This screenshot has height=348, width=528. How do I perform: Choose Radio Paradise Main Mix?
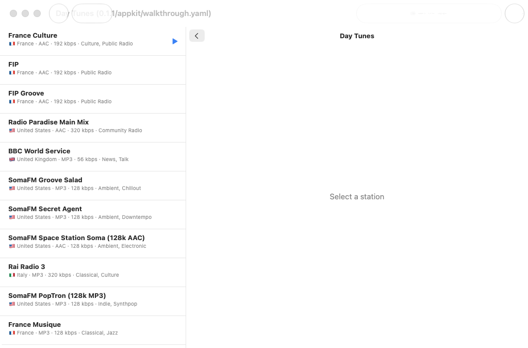pos(93,128)
